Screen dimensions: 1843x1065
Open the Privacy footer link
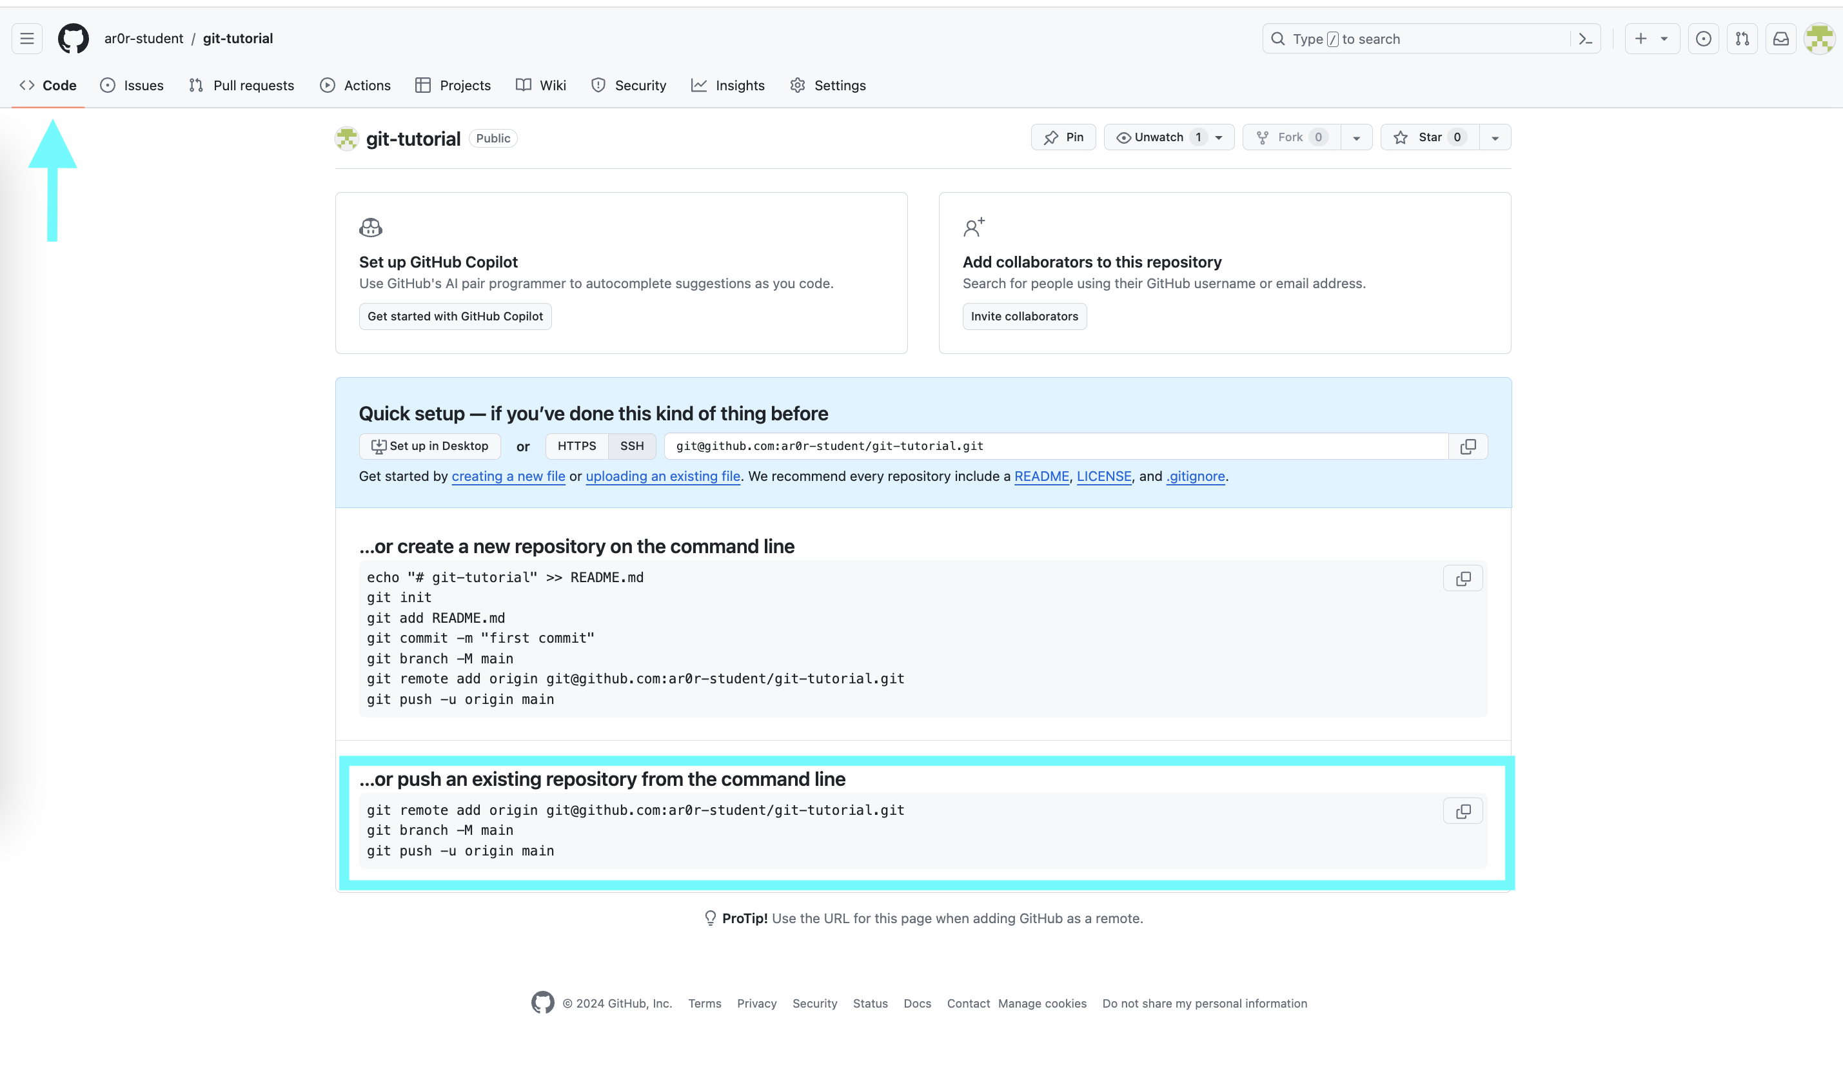[756, 1004]
